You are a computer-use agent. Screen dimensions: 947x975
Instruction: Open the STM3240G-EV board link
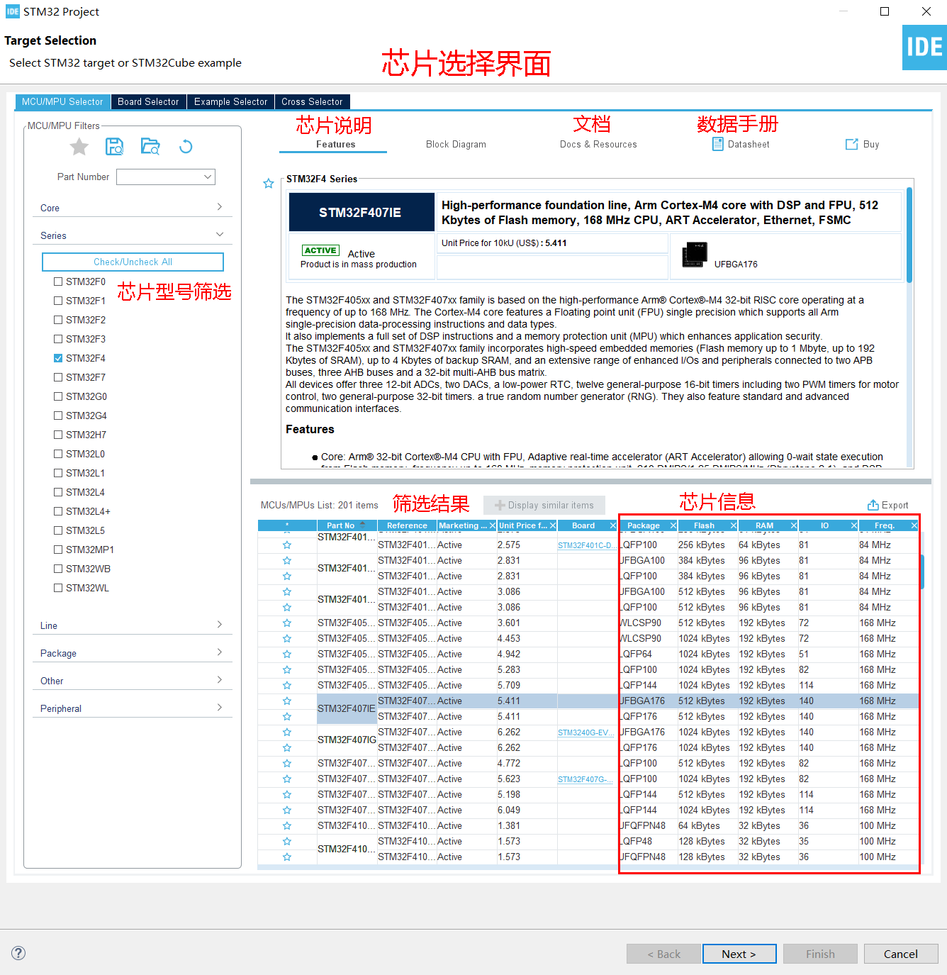coord(585,732)
